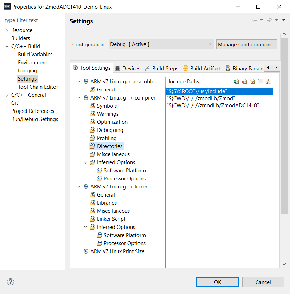Open the forward history dropdown arrow
The height and width of the screenshot is (294, 290).
pos(276,20)
